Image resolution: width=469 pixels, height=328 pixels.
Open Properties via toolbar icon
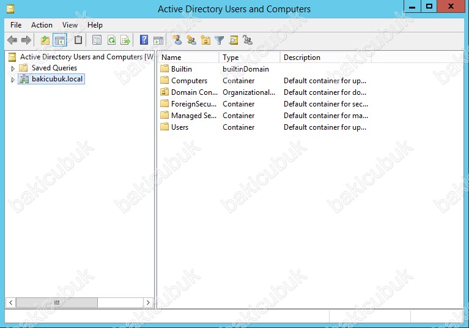click(x=97, y=40)
